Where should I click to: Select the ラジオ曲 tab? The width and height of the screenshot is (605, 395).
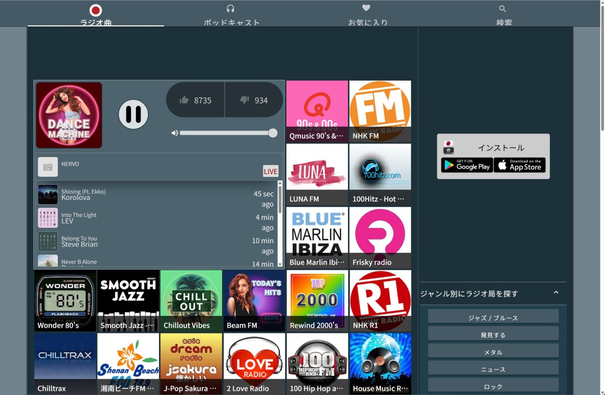click(96, 15)
